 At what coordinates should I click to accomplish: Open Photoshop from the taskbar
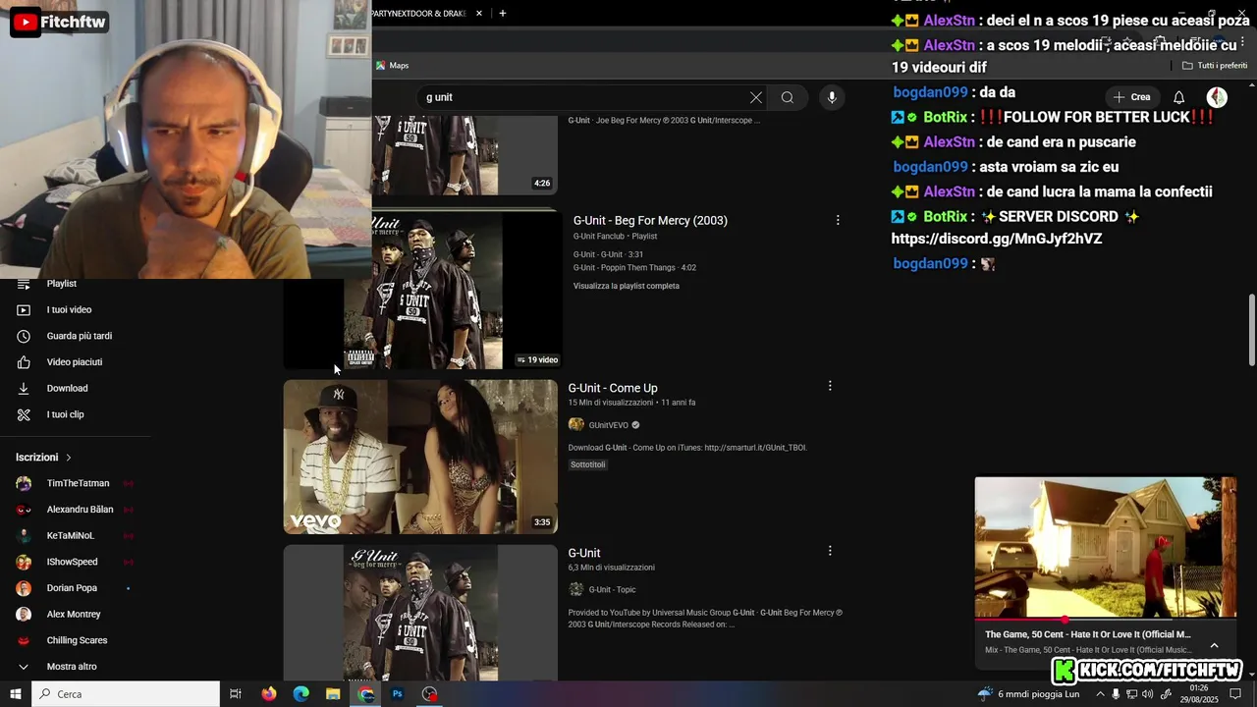coord(398,694)
